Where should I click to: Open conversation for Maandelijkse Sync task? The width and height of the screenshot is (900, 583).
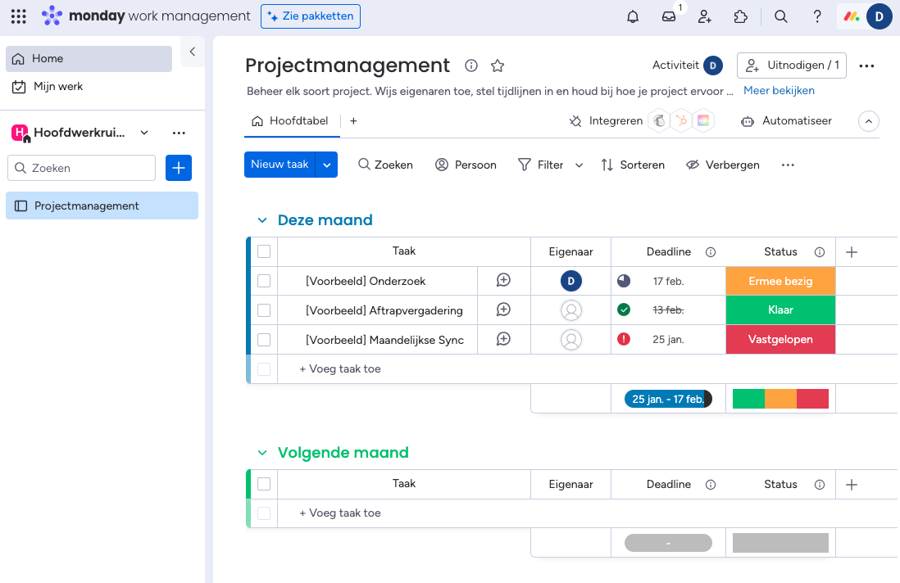point(503,339)
